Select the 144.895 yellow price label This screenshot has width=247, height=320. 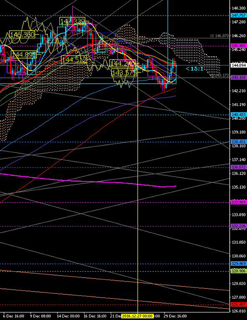pos(24,55)
